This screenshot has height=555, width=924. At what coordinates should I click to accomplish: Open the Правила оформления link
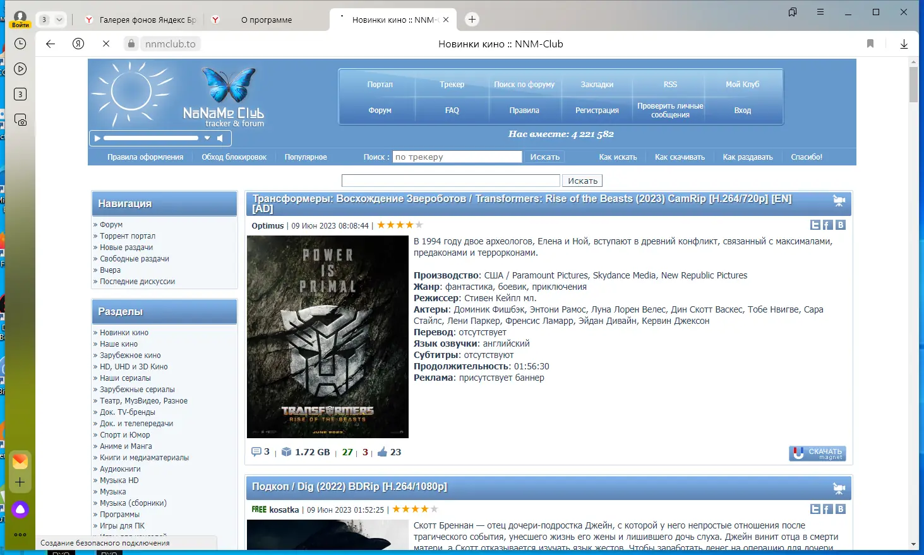[x=145, y=157]
